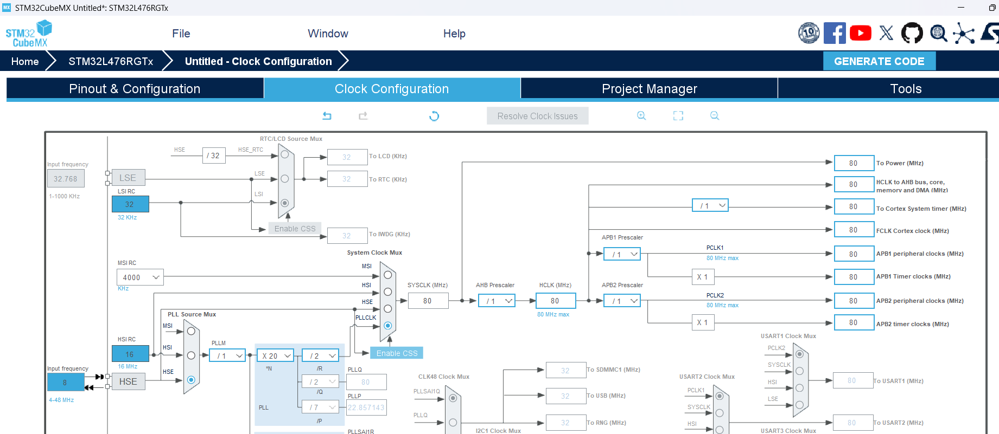Screen dimensions: 999x434
Task: Open the YouTube channel icon
Action: coord(861,33)
